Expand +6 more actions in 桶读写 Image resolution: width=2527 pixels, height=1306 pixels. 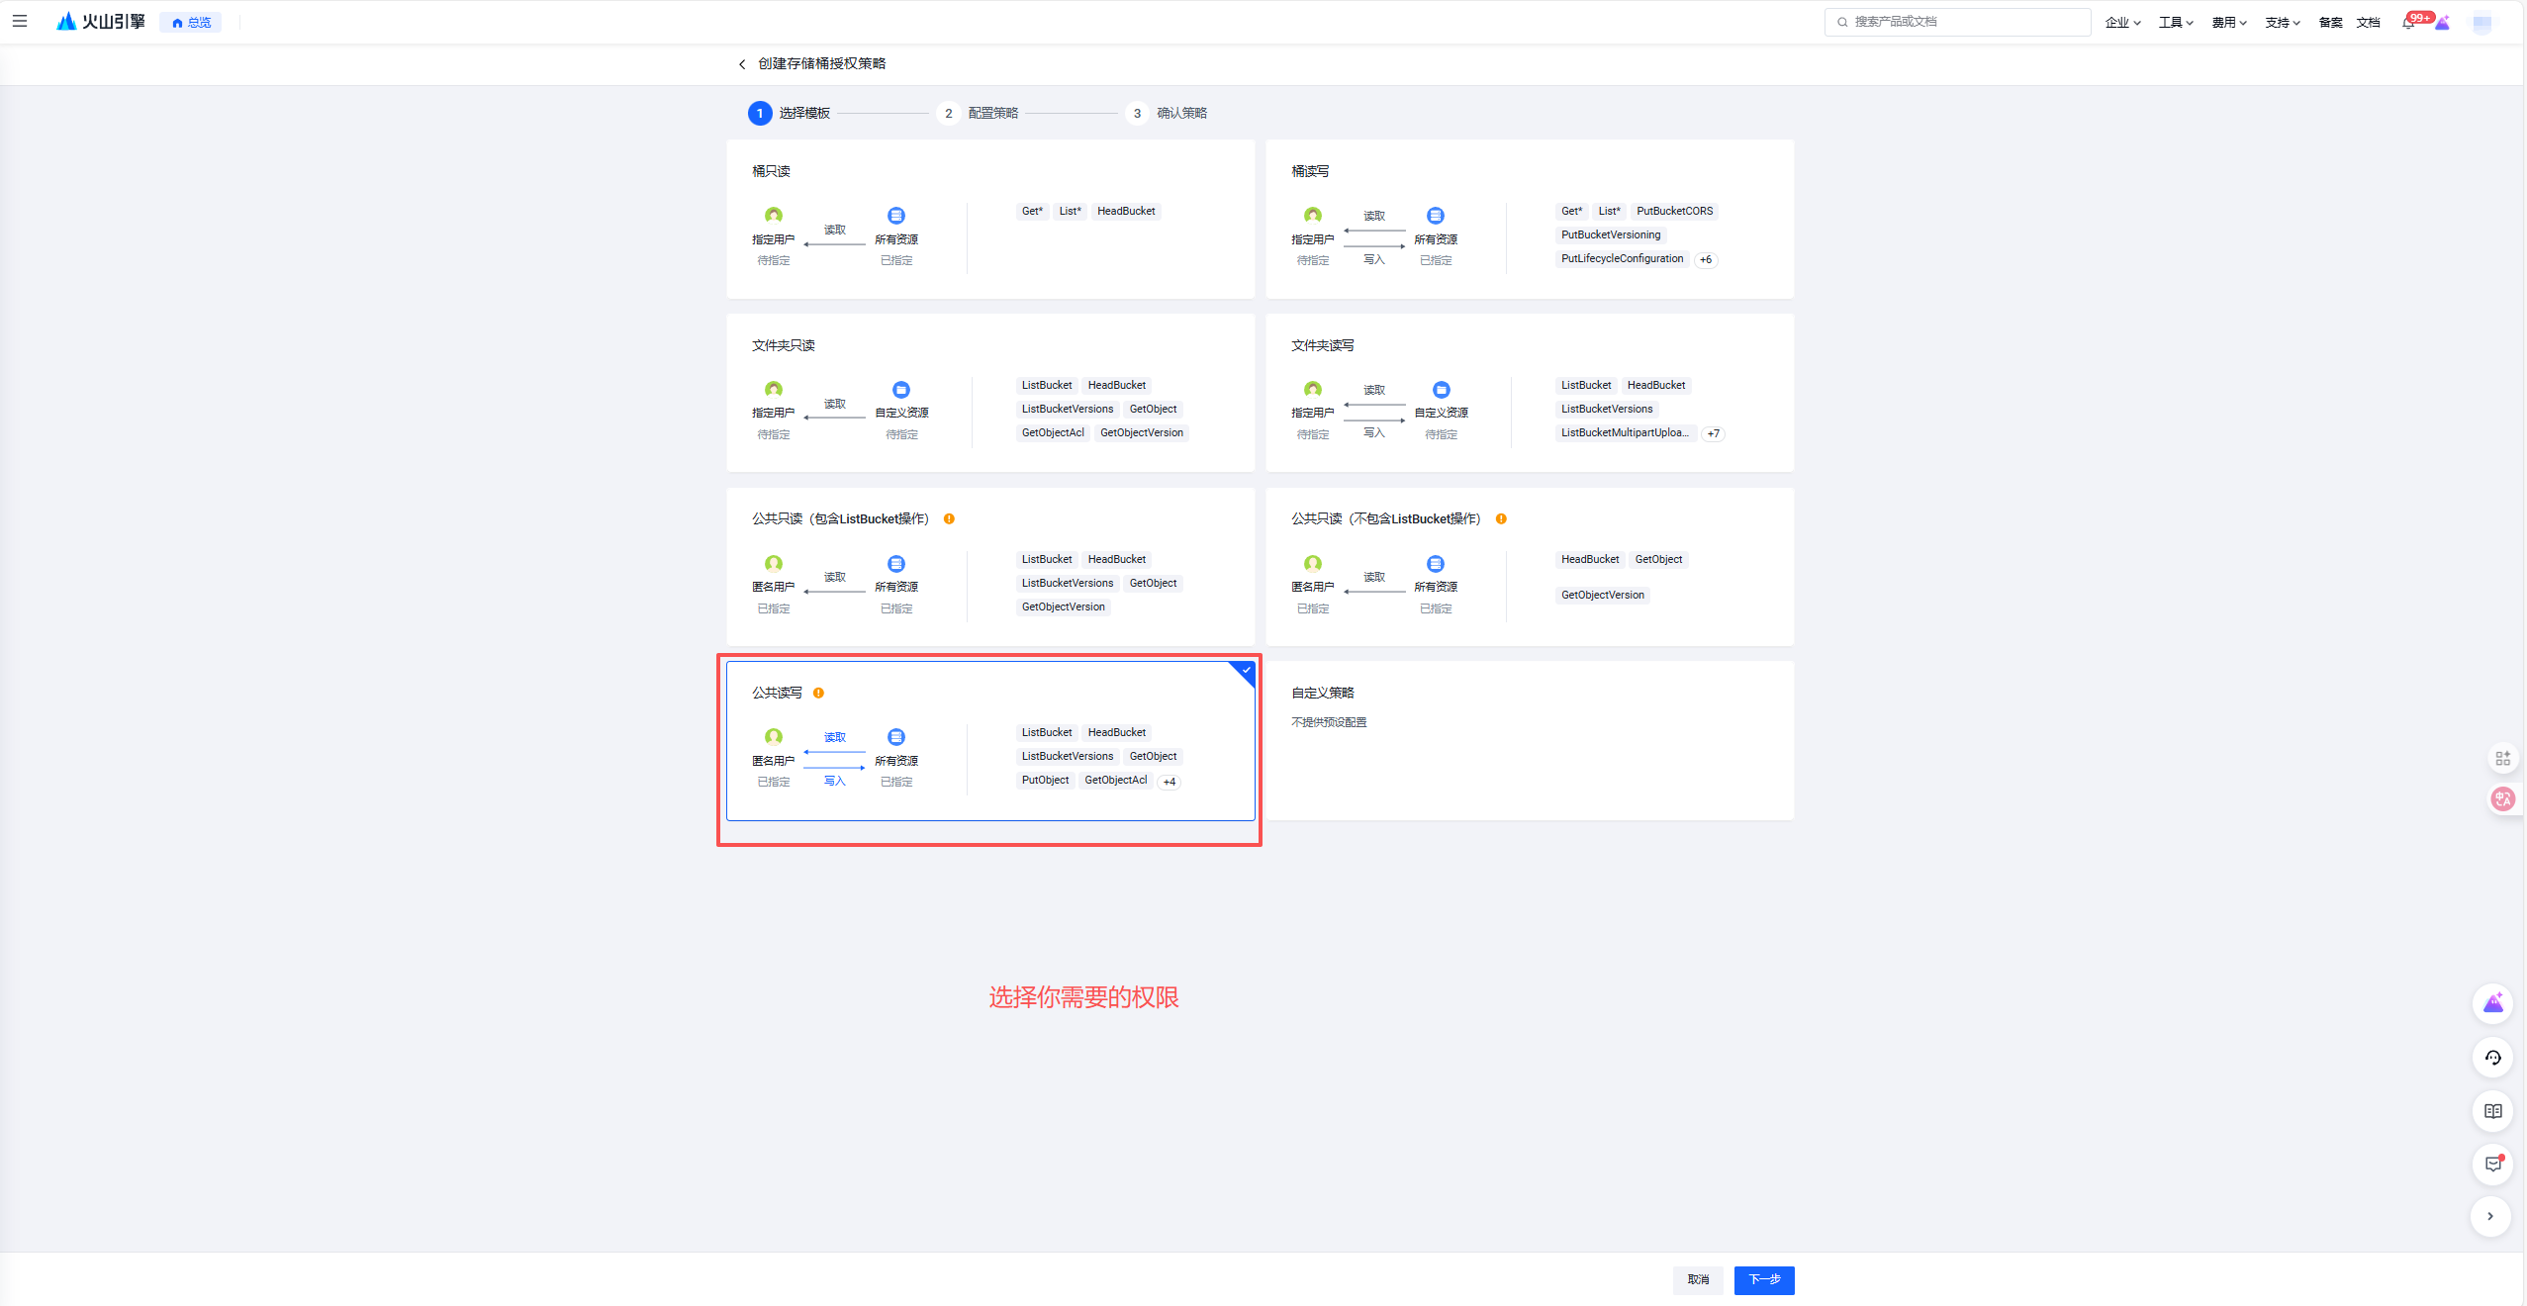click(x=1706, y=260)
